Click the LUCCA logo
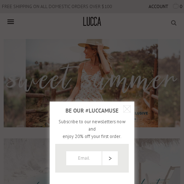184x184 pixels. point(92,21)
